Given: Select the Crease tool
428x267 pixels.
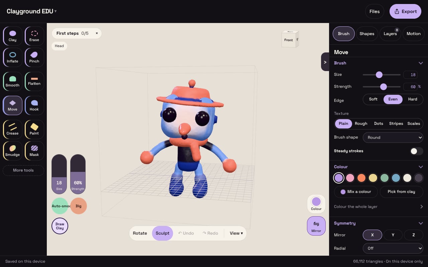Looking at the screenshot, I should click(13, 129).
